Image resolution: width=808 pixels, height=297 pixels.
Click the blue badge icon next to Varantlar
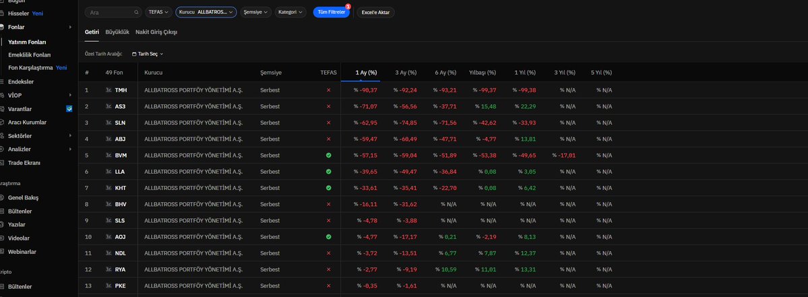[x=69, y=108]
